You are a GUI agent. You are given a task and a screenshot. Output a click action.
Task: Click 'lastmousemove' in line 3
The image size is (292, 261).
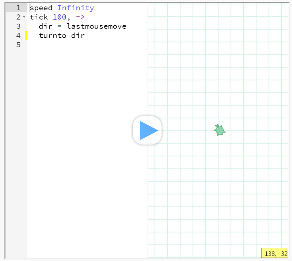(97, 26)
